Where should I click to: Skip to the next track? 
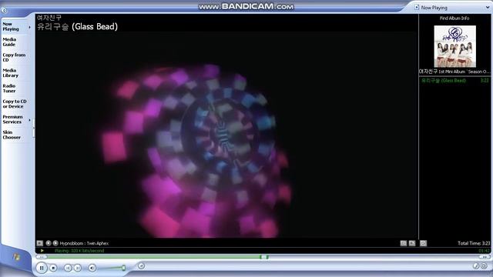pyautogui.click(x=77, y=268)
